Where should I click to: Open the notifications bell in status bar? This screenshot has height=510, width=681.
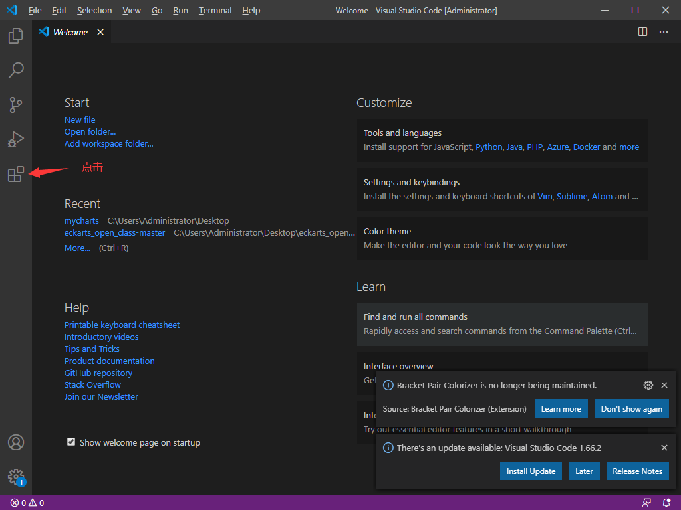[x=666, y=503]
